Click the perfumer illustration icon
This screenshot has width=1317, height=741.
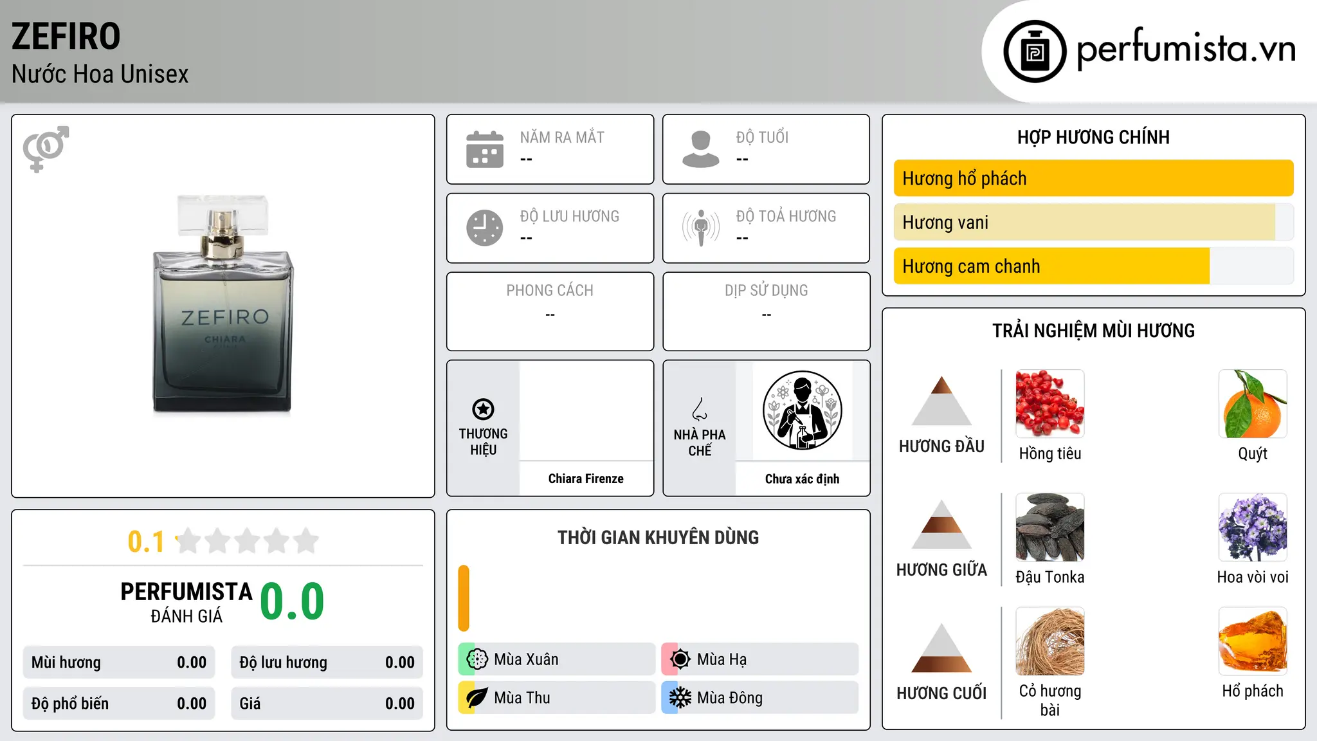tap(803, 410)
